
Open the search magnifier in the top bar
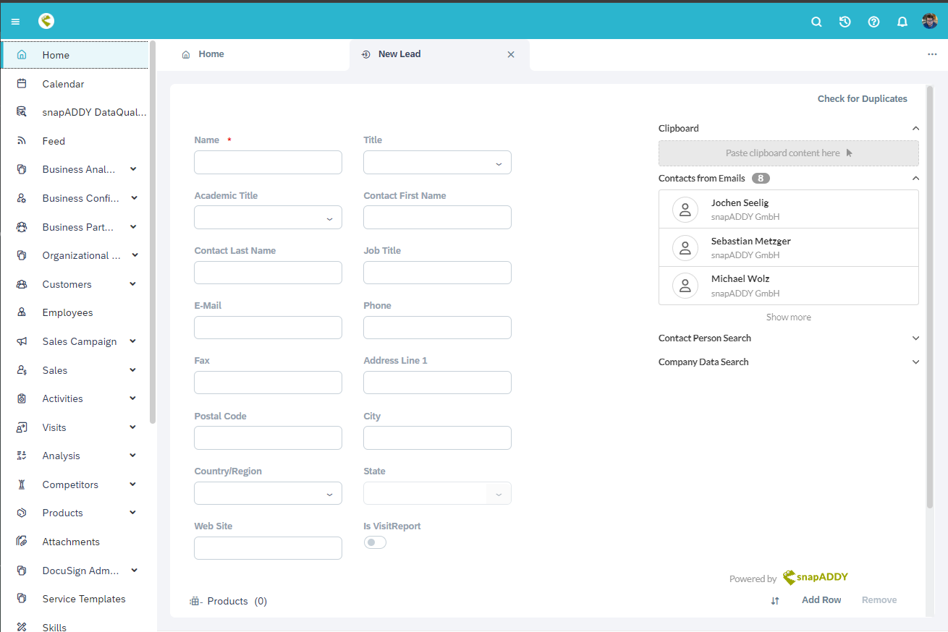click(816, 21)
